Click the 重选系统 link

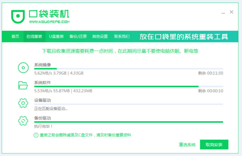click(187, 145)
